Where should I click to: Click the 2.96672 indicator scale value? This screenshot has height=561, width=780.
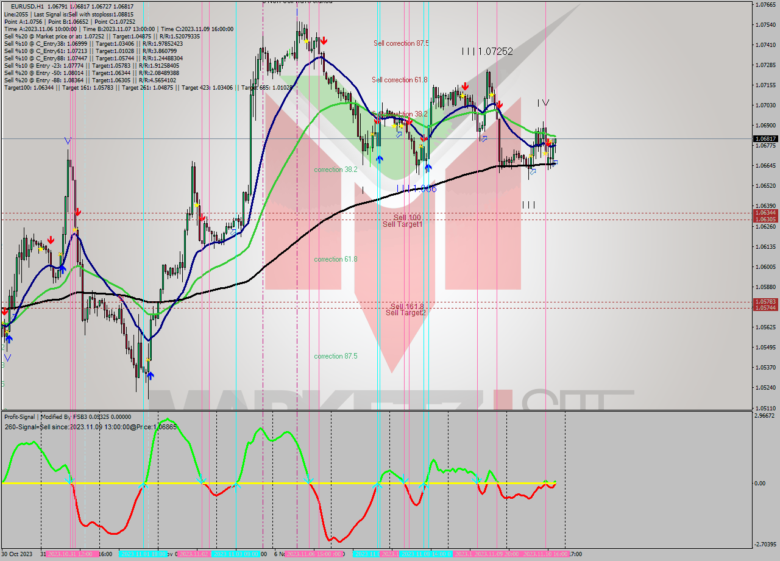click(x=765, y=416)
